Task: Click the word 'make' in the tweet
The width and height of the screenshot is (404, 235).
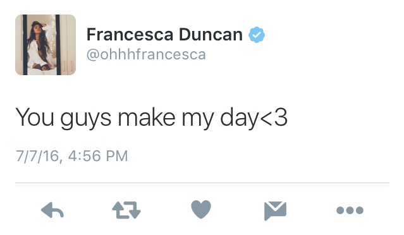Action: 147,117
